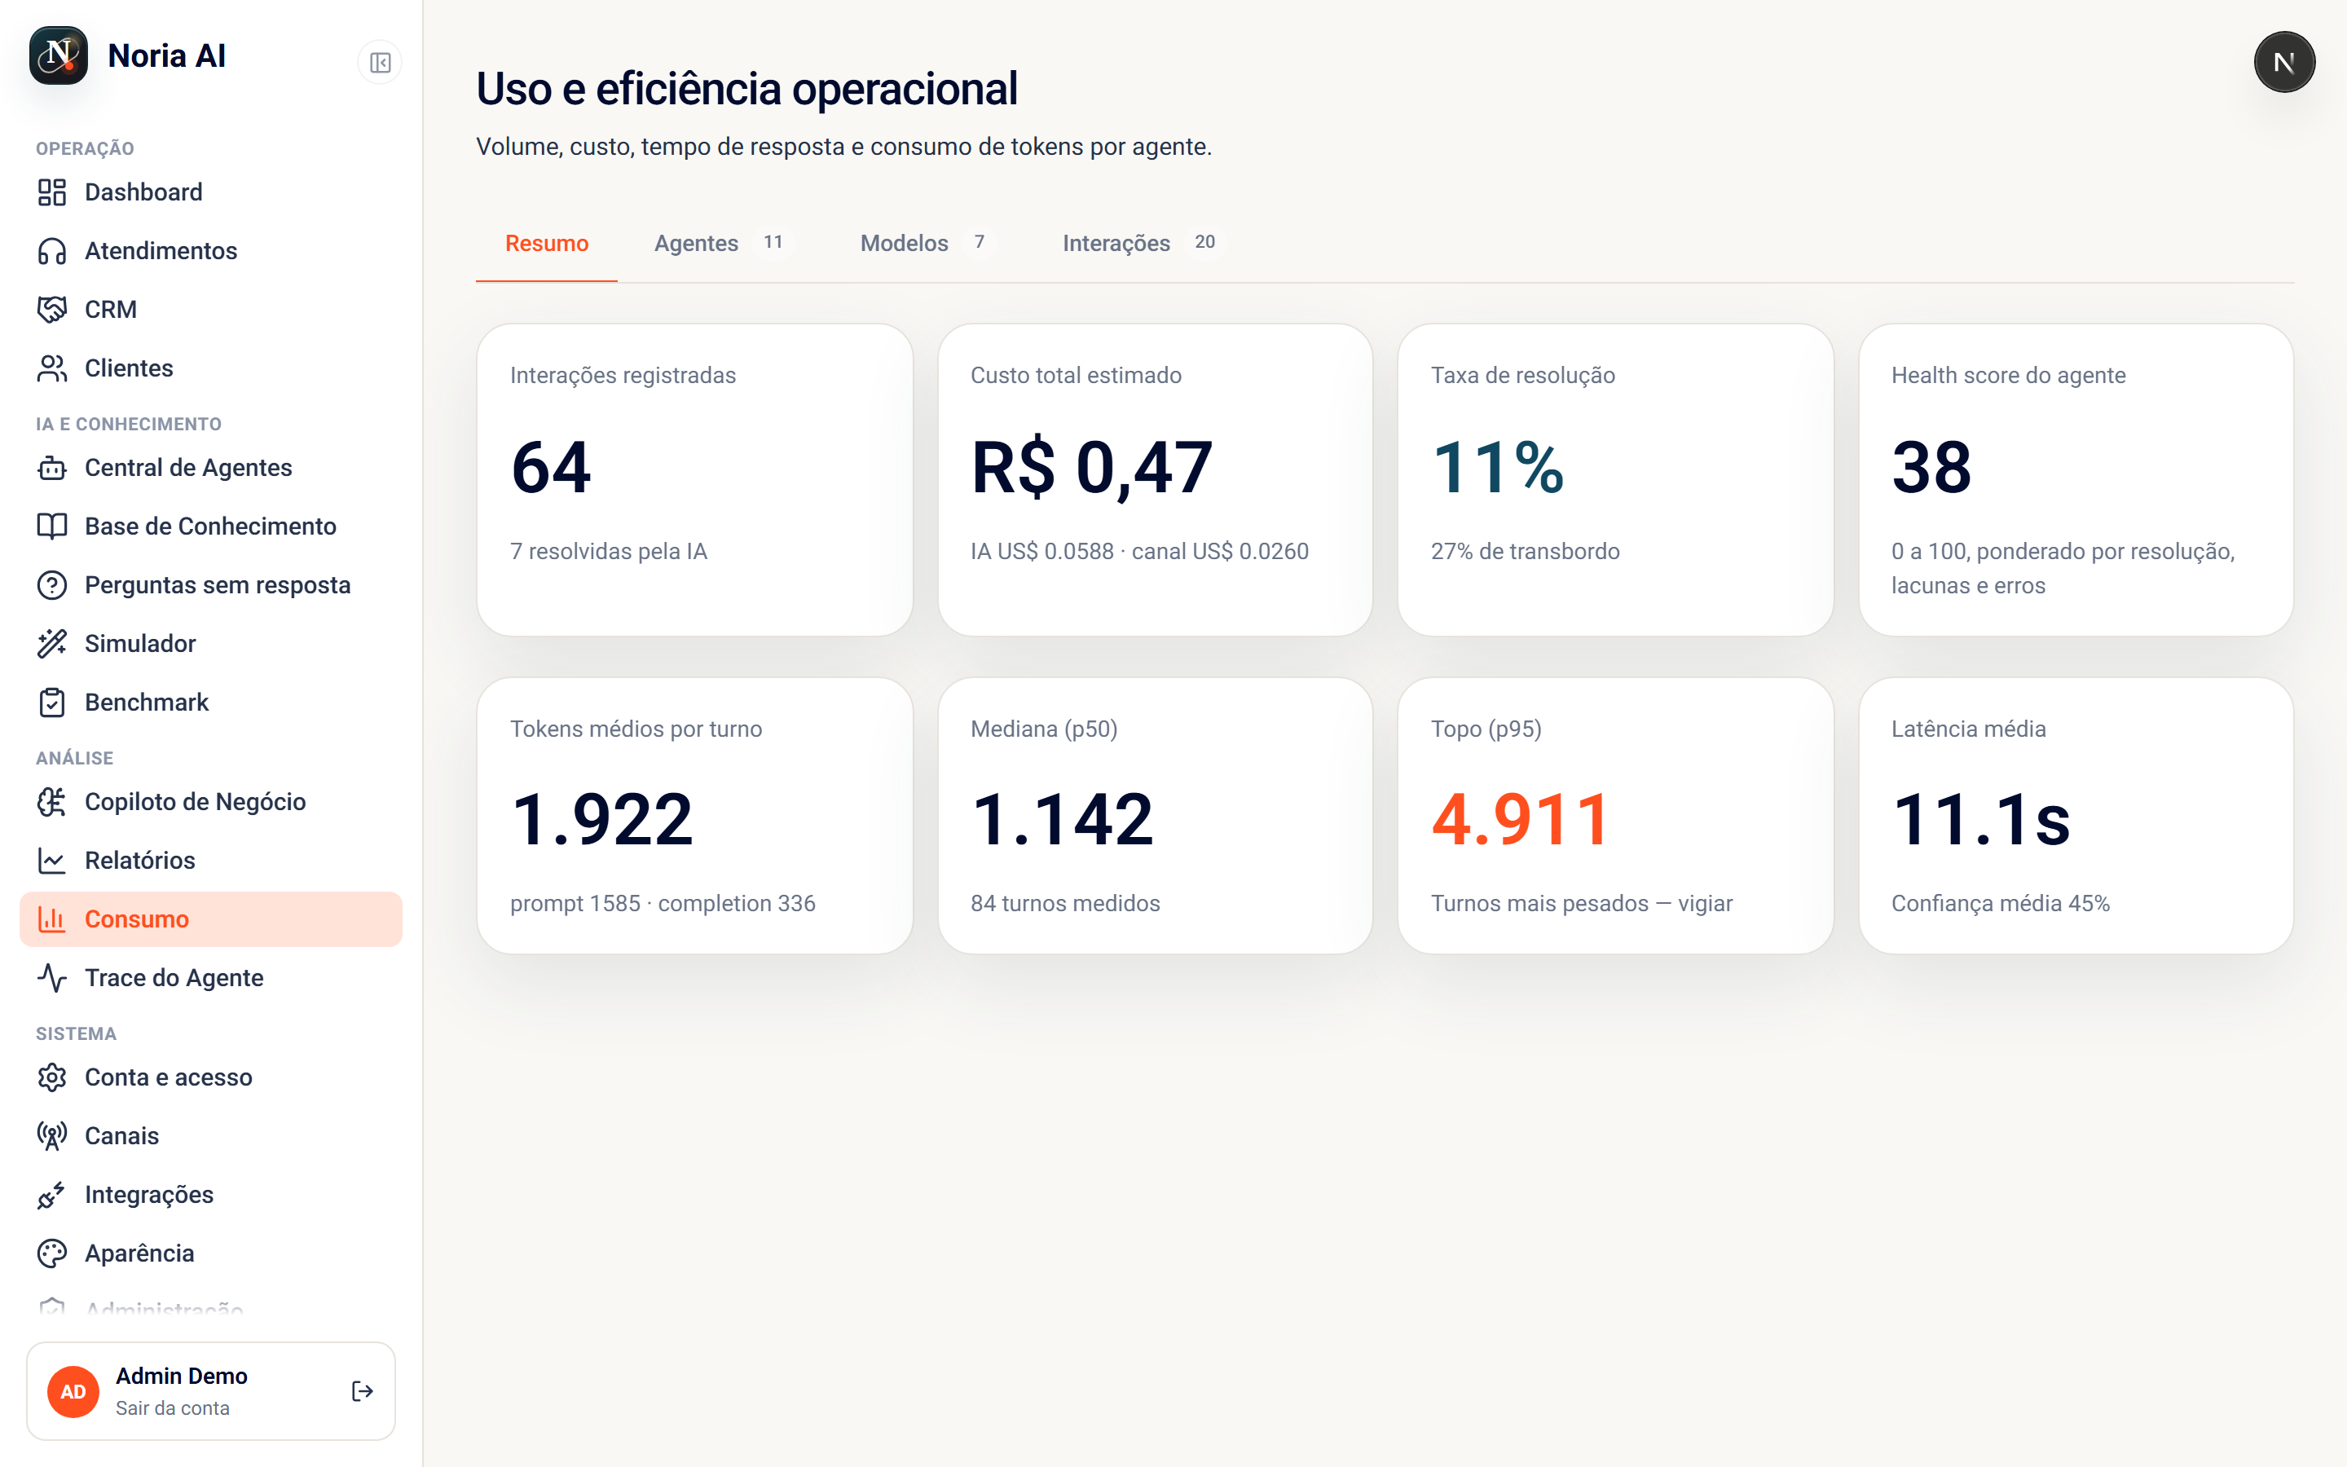Click the Agentes tab count badge 11

(773, 241)
